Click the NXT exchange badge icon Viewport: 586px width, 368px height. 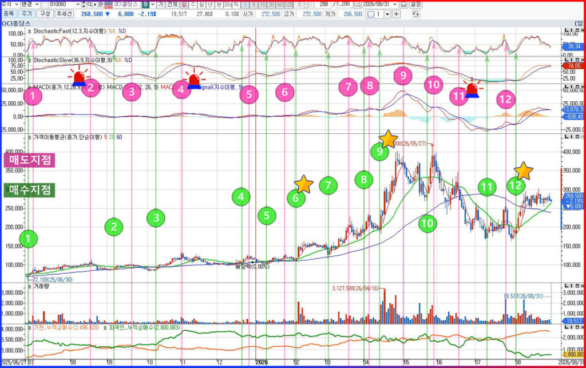click(108, 5)
